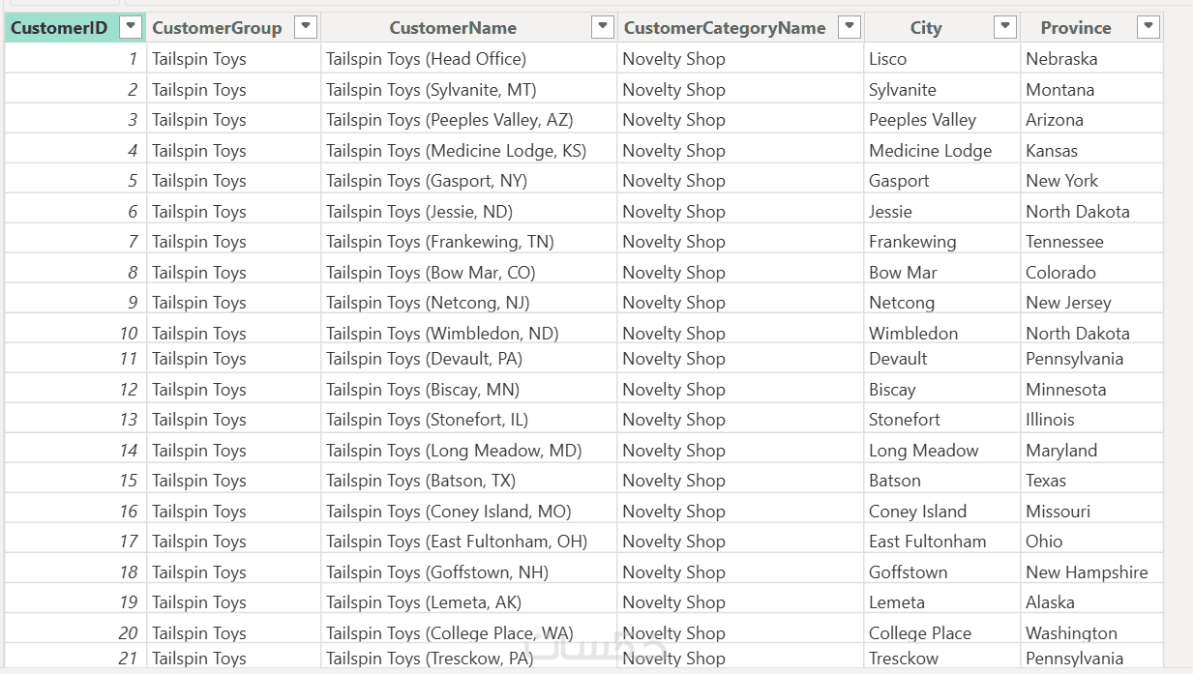Click the Medicine Lodge city cell
This screenshot has height=674, width=1193.
pos(930,151)
